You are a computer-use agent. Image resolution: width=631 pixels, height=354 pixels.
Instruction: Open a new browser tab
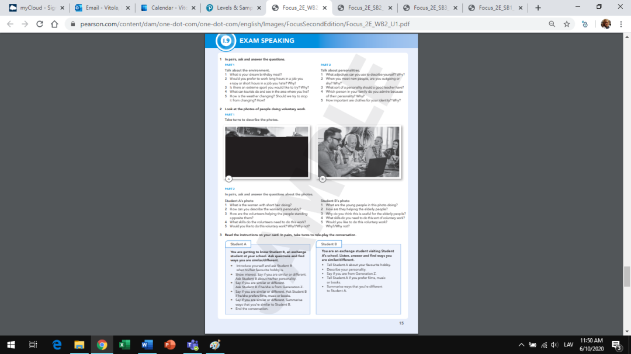pos(538,8)
